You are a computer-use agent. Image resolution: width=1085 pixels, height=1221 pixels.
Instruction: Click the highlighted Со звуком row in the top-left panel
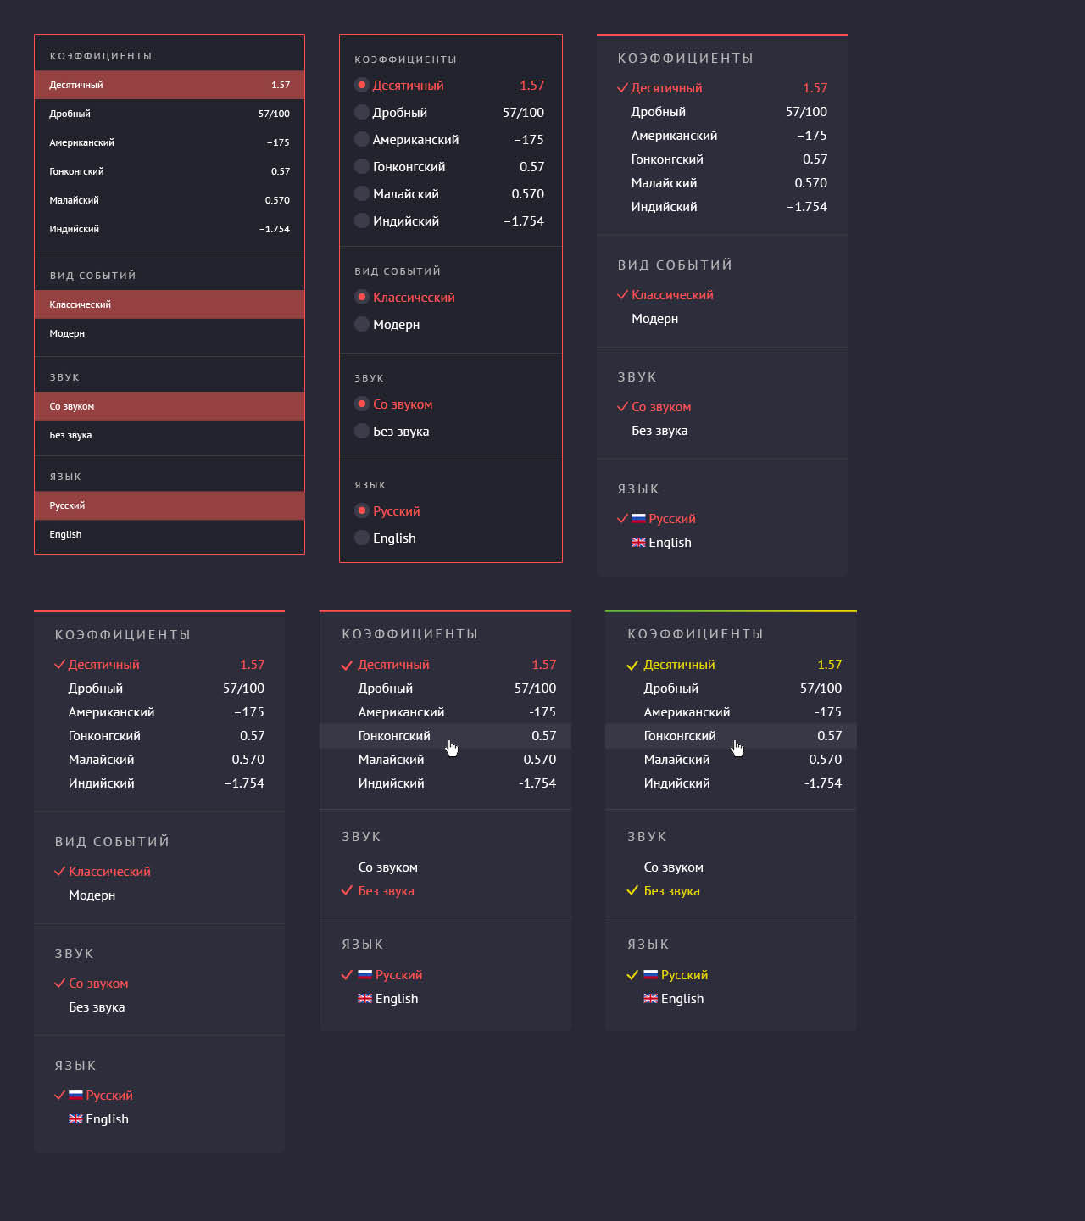point(170,406)
